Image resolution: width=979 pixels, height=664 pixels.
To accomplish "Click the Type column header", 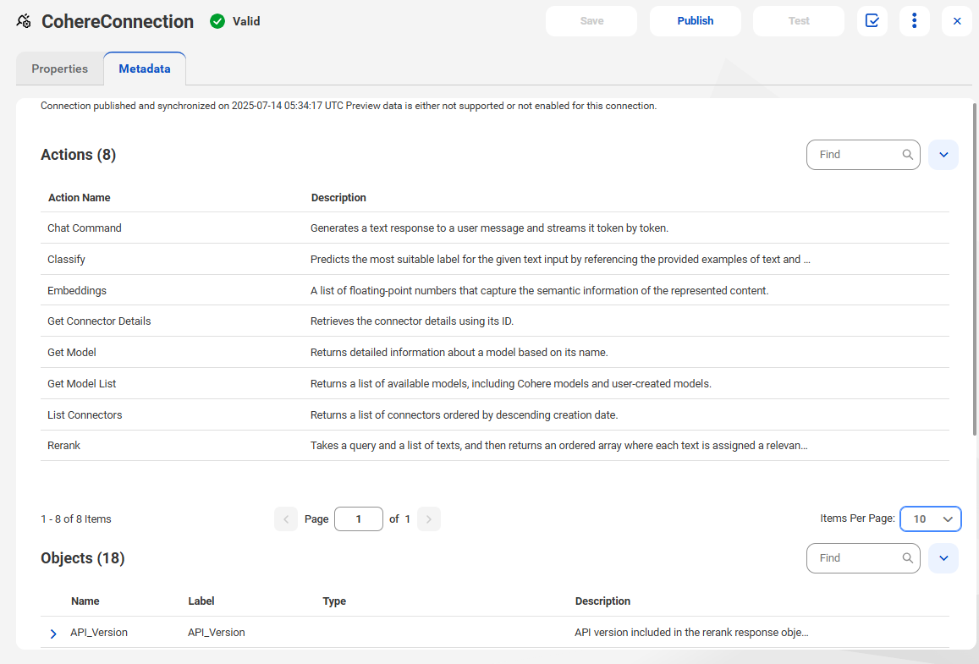I will 334,601.
